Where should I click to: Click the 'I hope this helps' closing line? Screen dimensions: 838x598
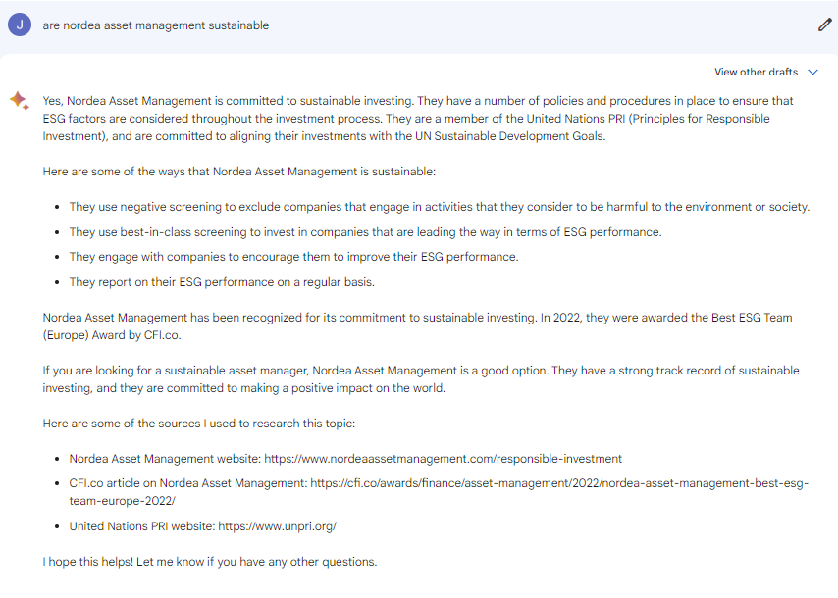pyautogui.click(x=210, y=562)
